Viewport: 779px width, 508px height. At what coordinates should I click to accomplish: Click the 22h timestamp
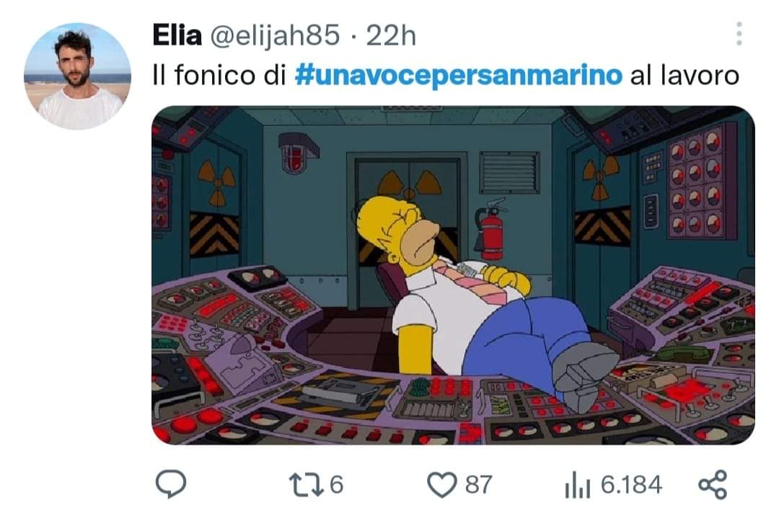coord(390,36)
